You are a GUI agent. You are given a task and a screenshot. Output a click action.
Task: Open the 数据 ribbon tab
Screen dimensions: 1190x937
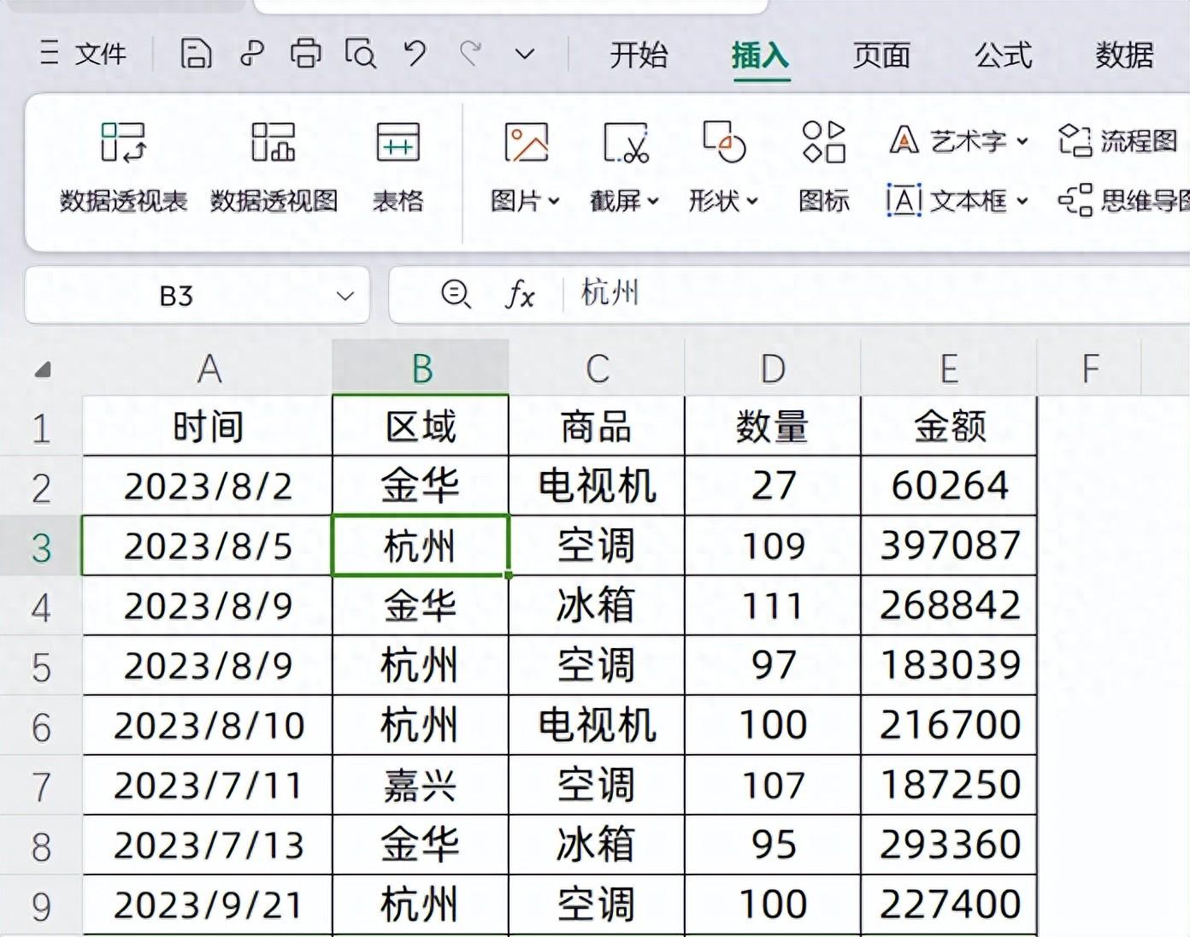pos(1124,56)
